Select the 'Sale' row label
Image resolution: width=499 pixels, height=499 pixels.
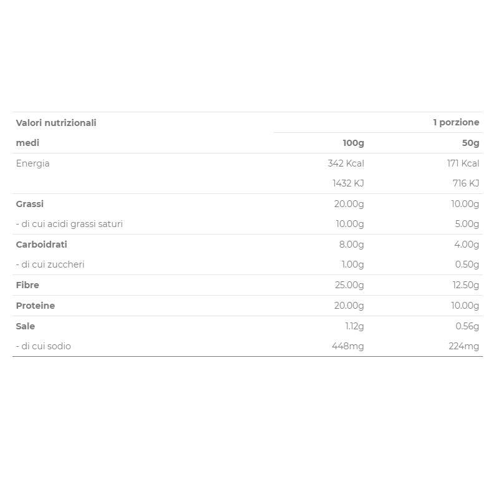(26, 326)
